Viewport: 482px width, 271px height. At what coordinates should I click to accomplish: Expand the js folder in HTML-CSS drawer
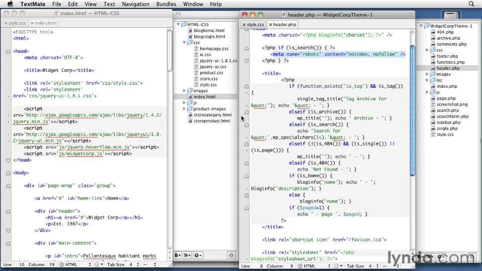[x=184, y=102]
